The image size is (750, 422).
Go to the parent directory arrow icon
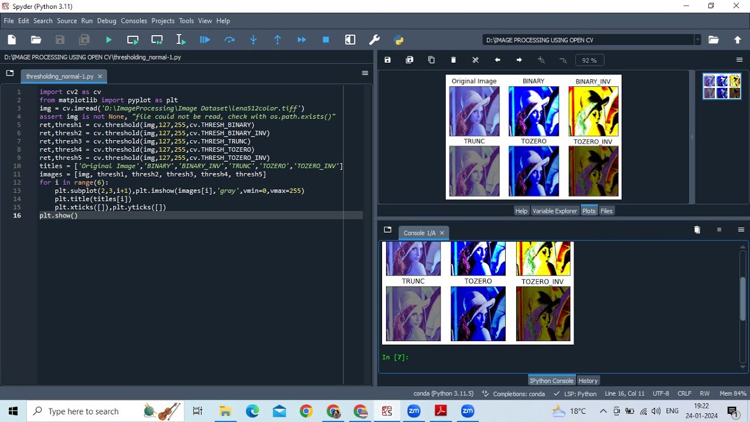[738, 40]
